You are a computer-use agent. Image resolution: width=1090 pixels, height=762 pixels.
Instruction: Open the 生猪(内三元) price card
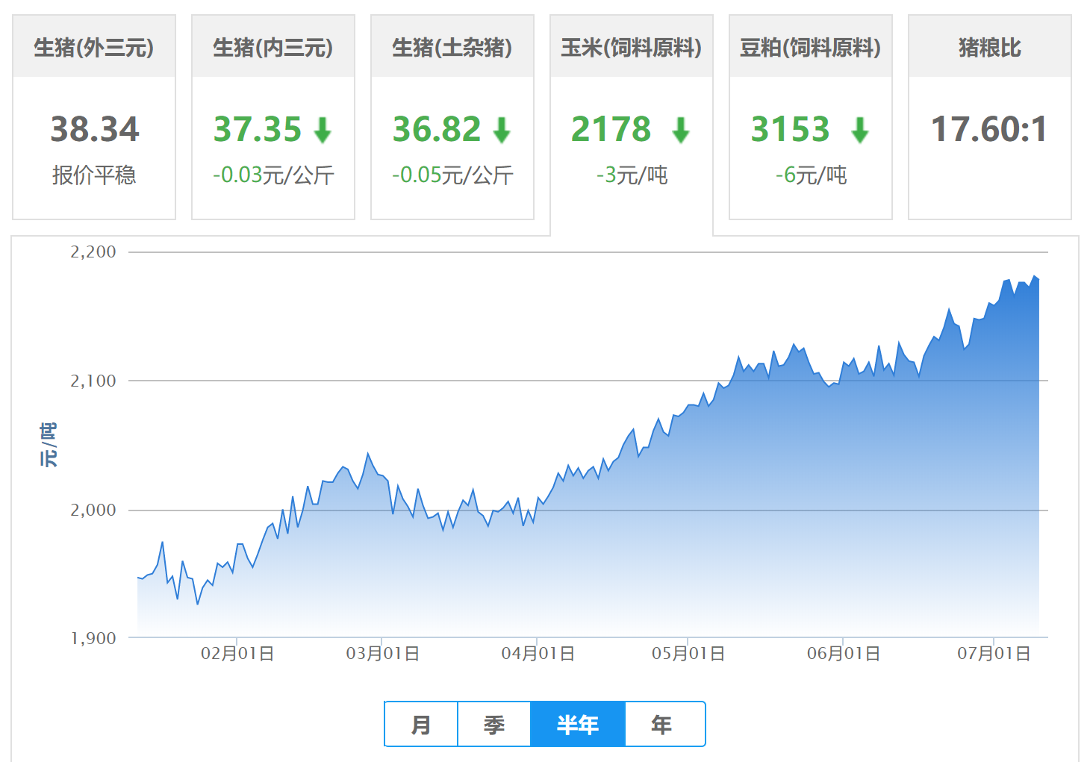coord(273,117)
